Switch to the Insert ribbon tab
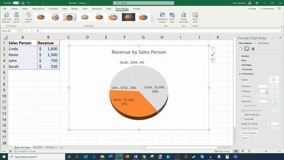 point(25,8)
